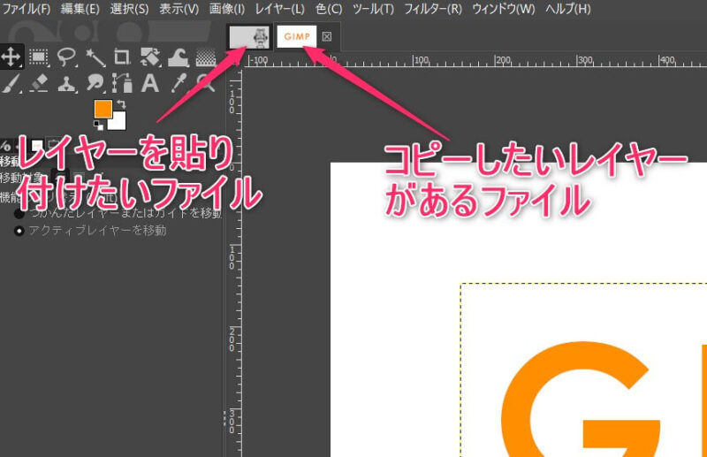Viewport: 707px width, 457px height.
Task: Switch to the GIMP logo image tab
Action: pos(297,36)
